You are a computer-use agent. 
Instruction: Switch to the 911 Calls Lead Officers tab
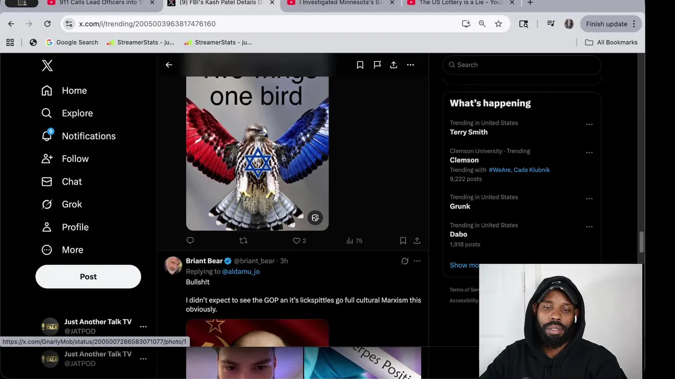[x=100, y=3]
